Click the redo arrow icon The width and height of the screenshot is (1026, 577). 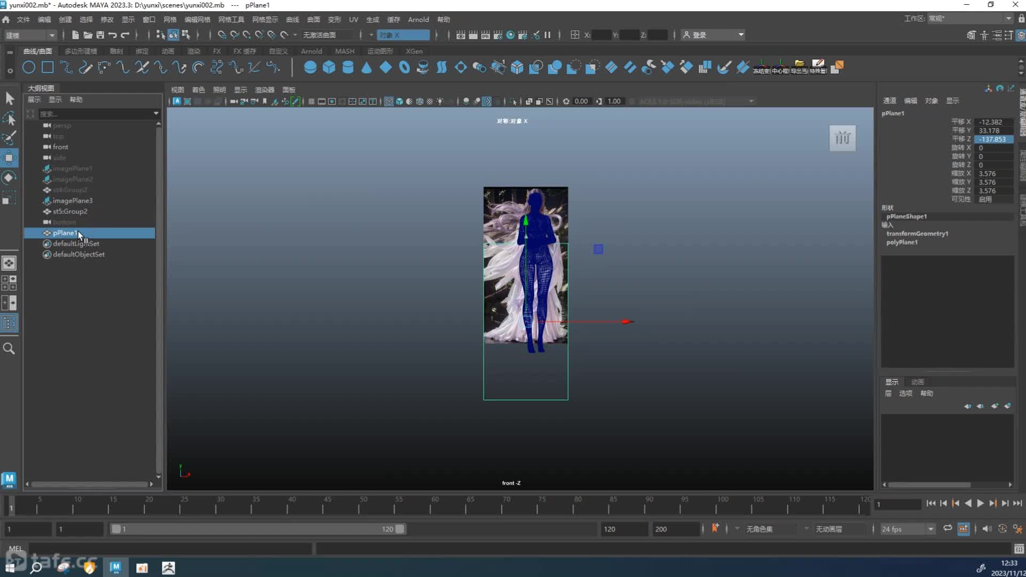125,35
